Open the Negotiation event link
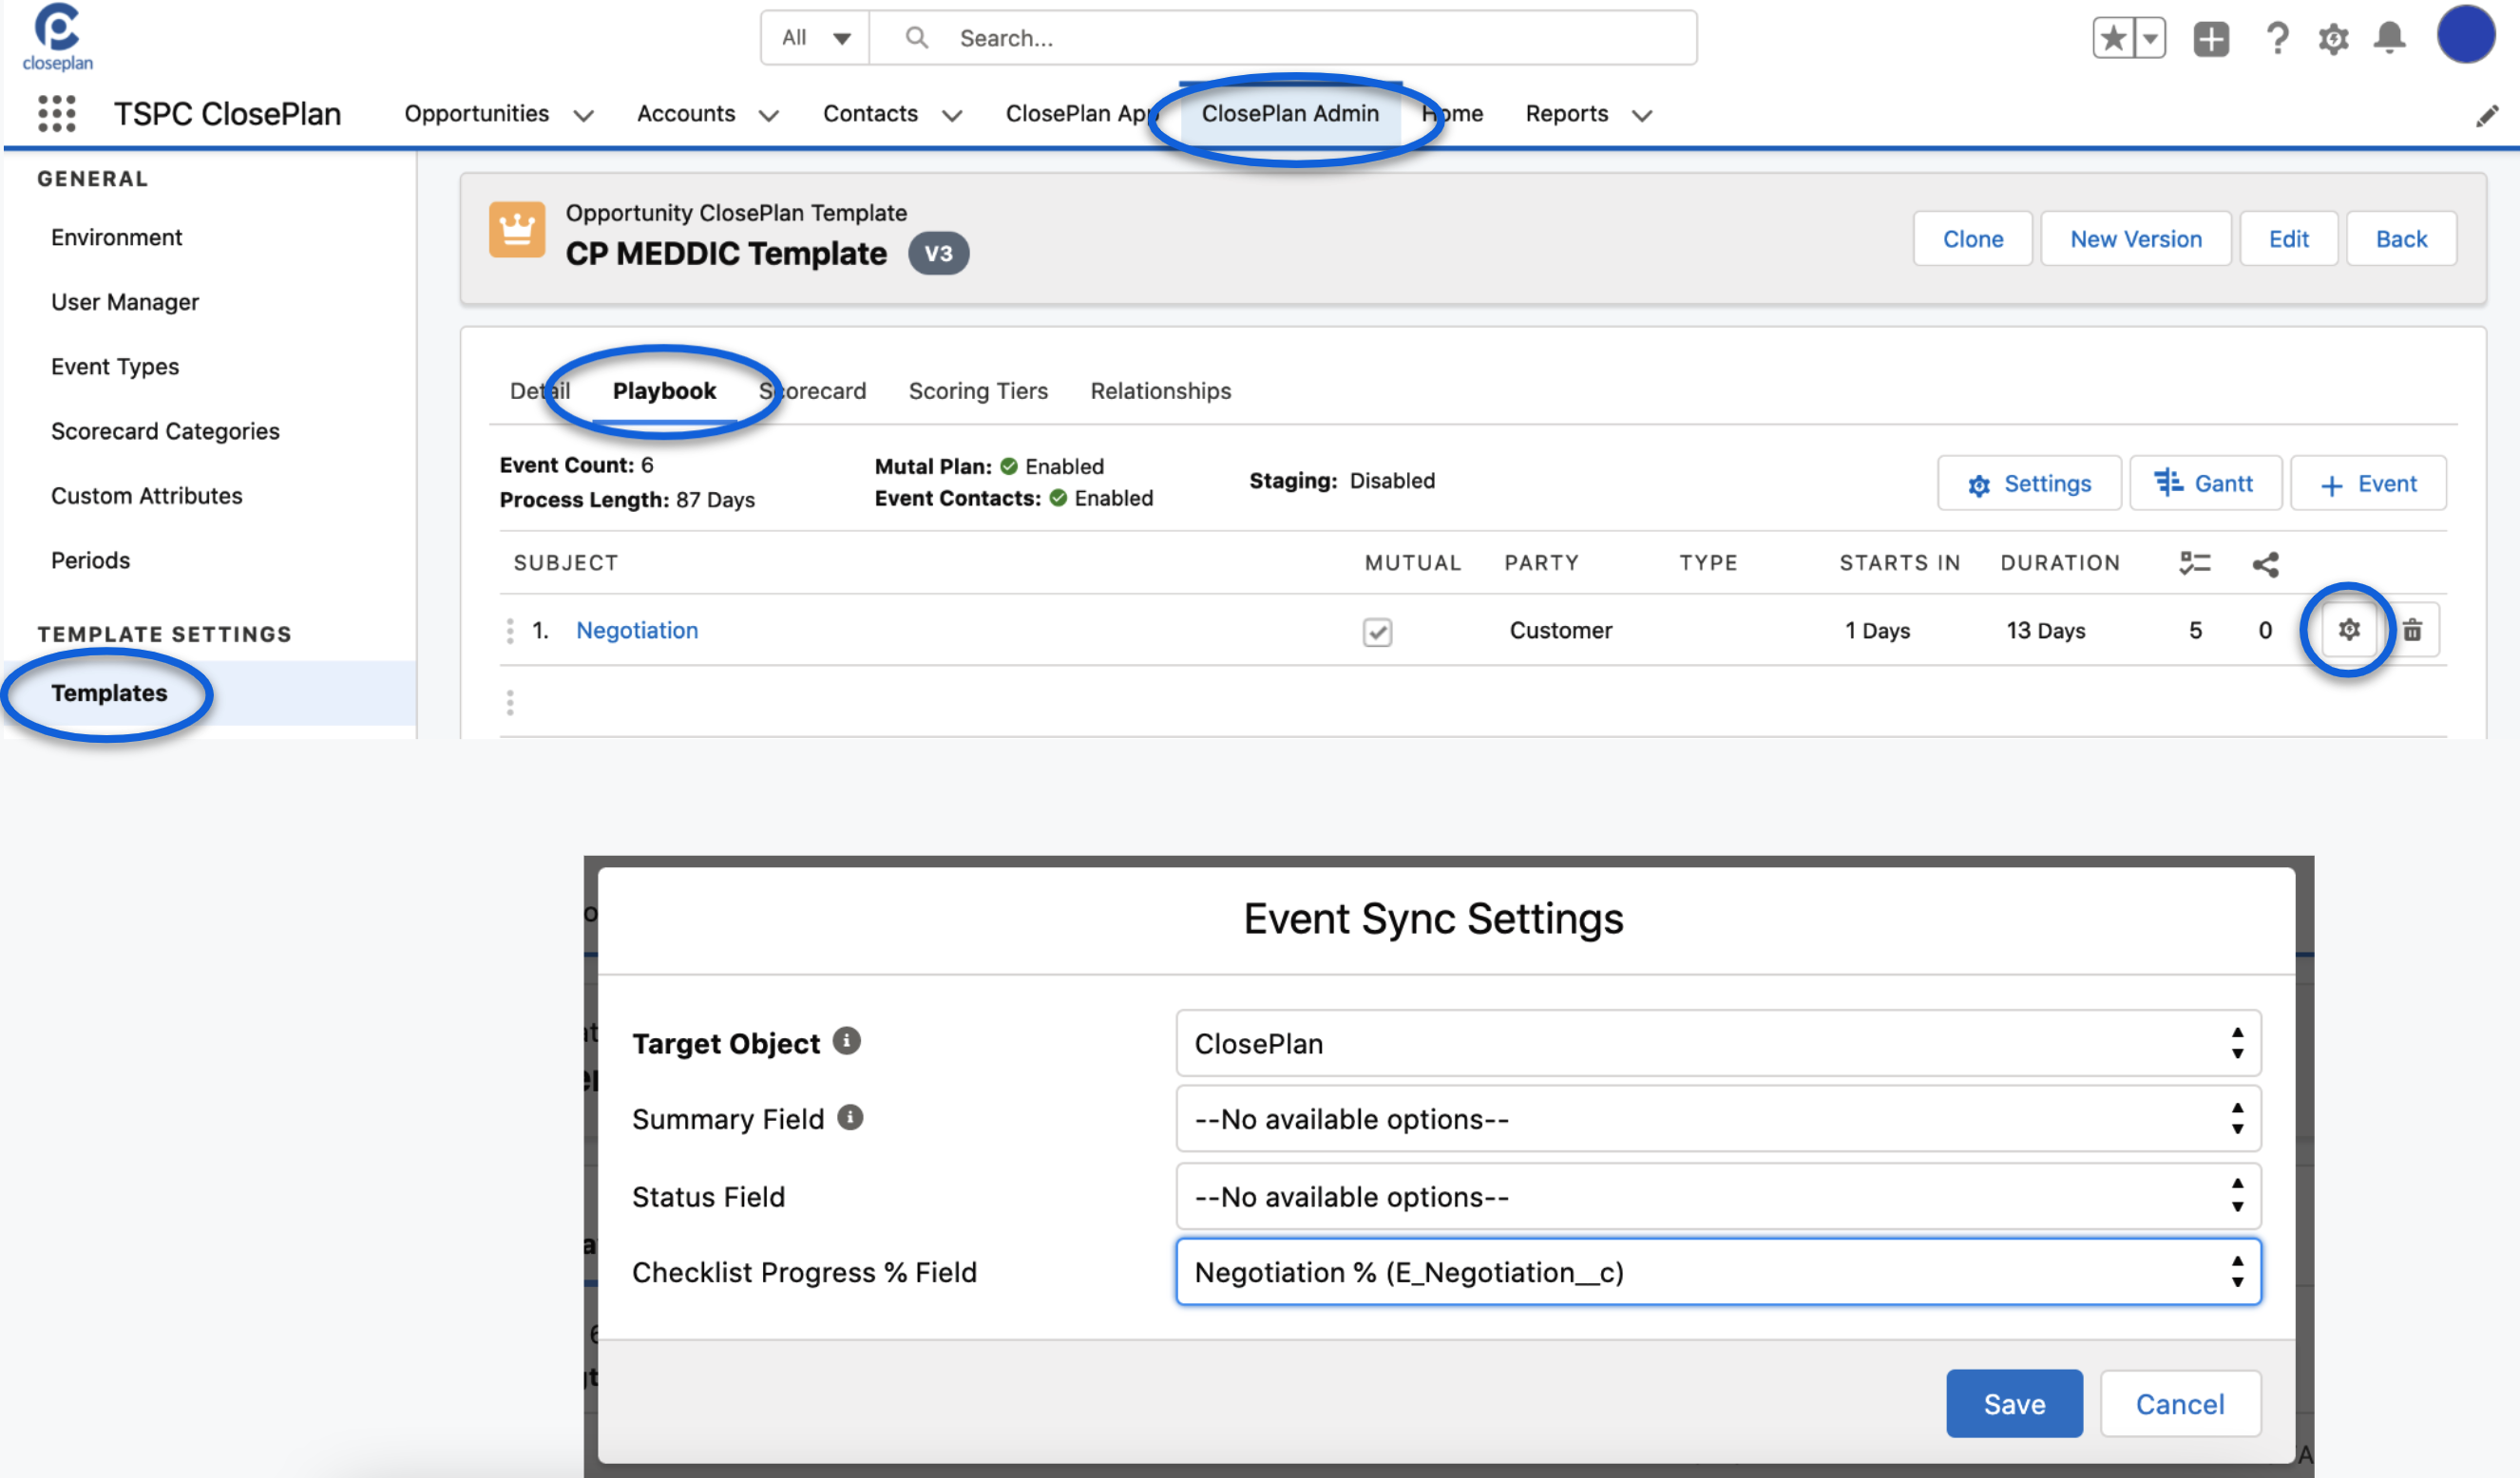 [x=637, y=631]
